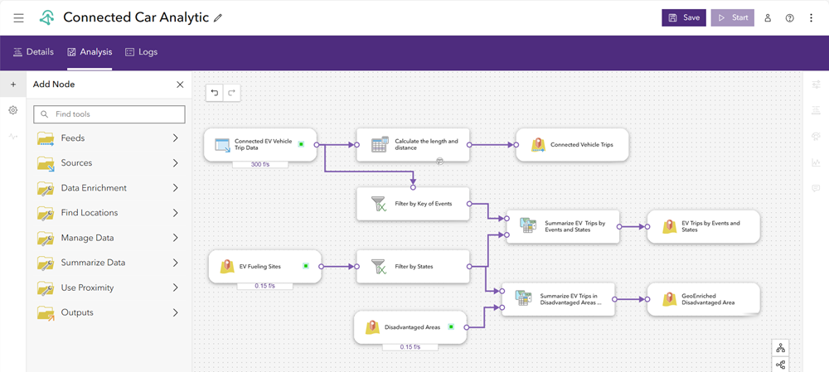Redo the last canvas action
Image resolution: width=829 pixels, height=372 pixels.
pyautogui.click(x=231, y=93)
